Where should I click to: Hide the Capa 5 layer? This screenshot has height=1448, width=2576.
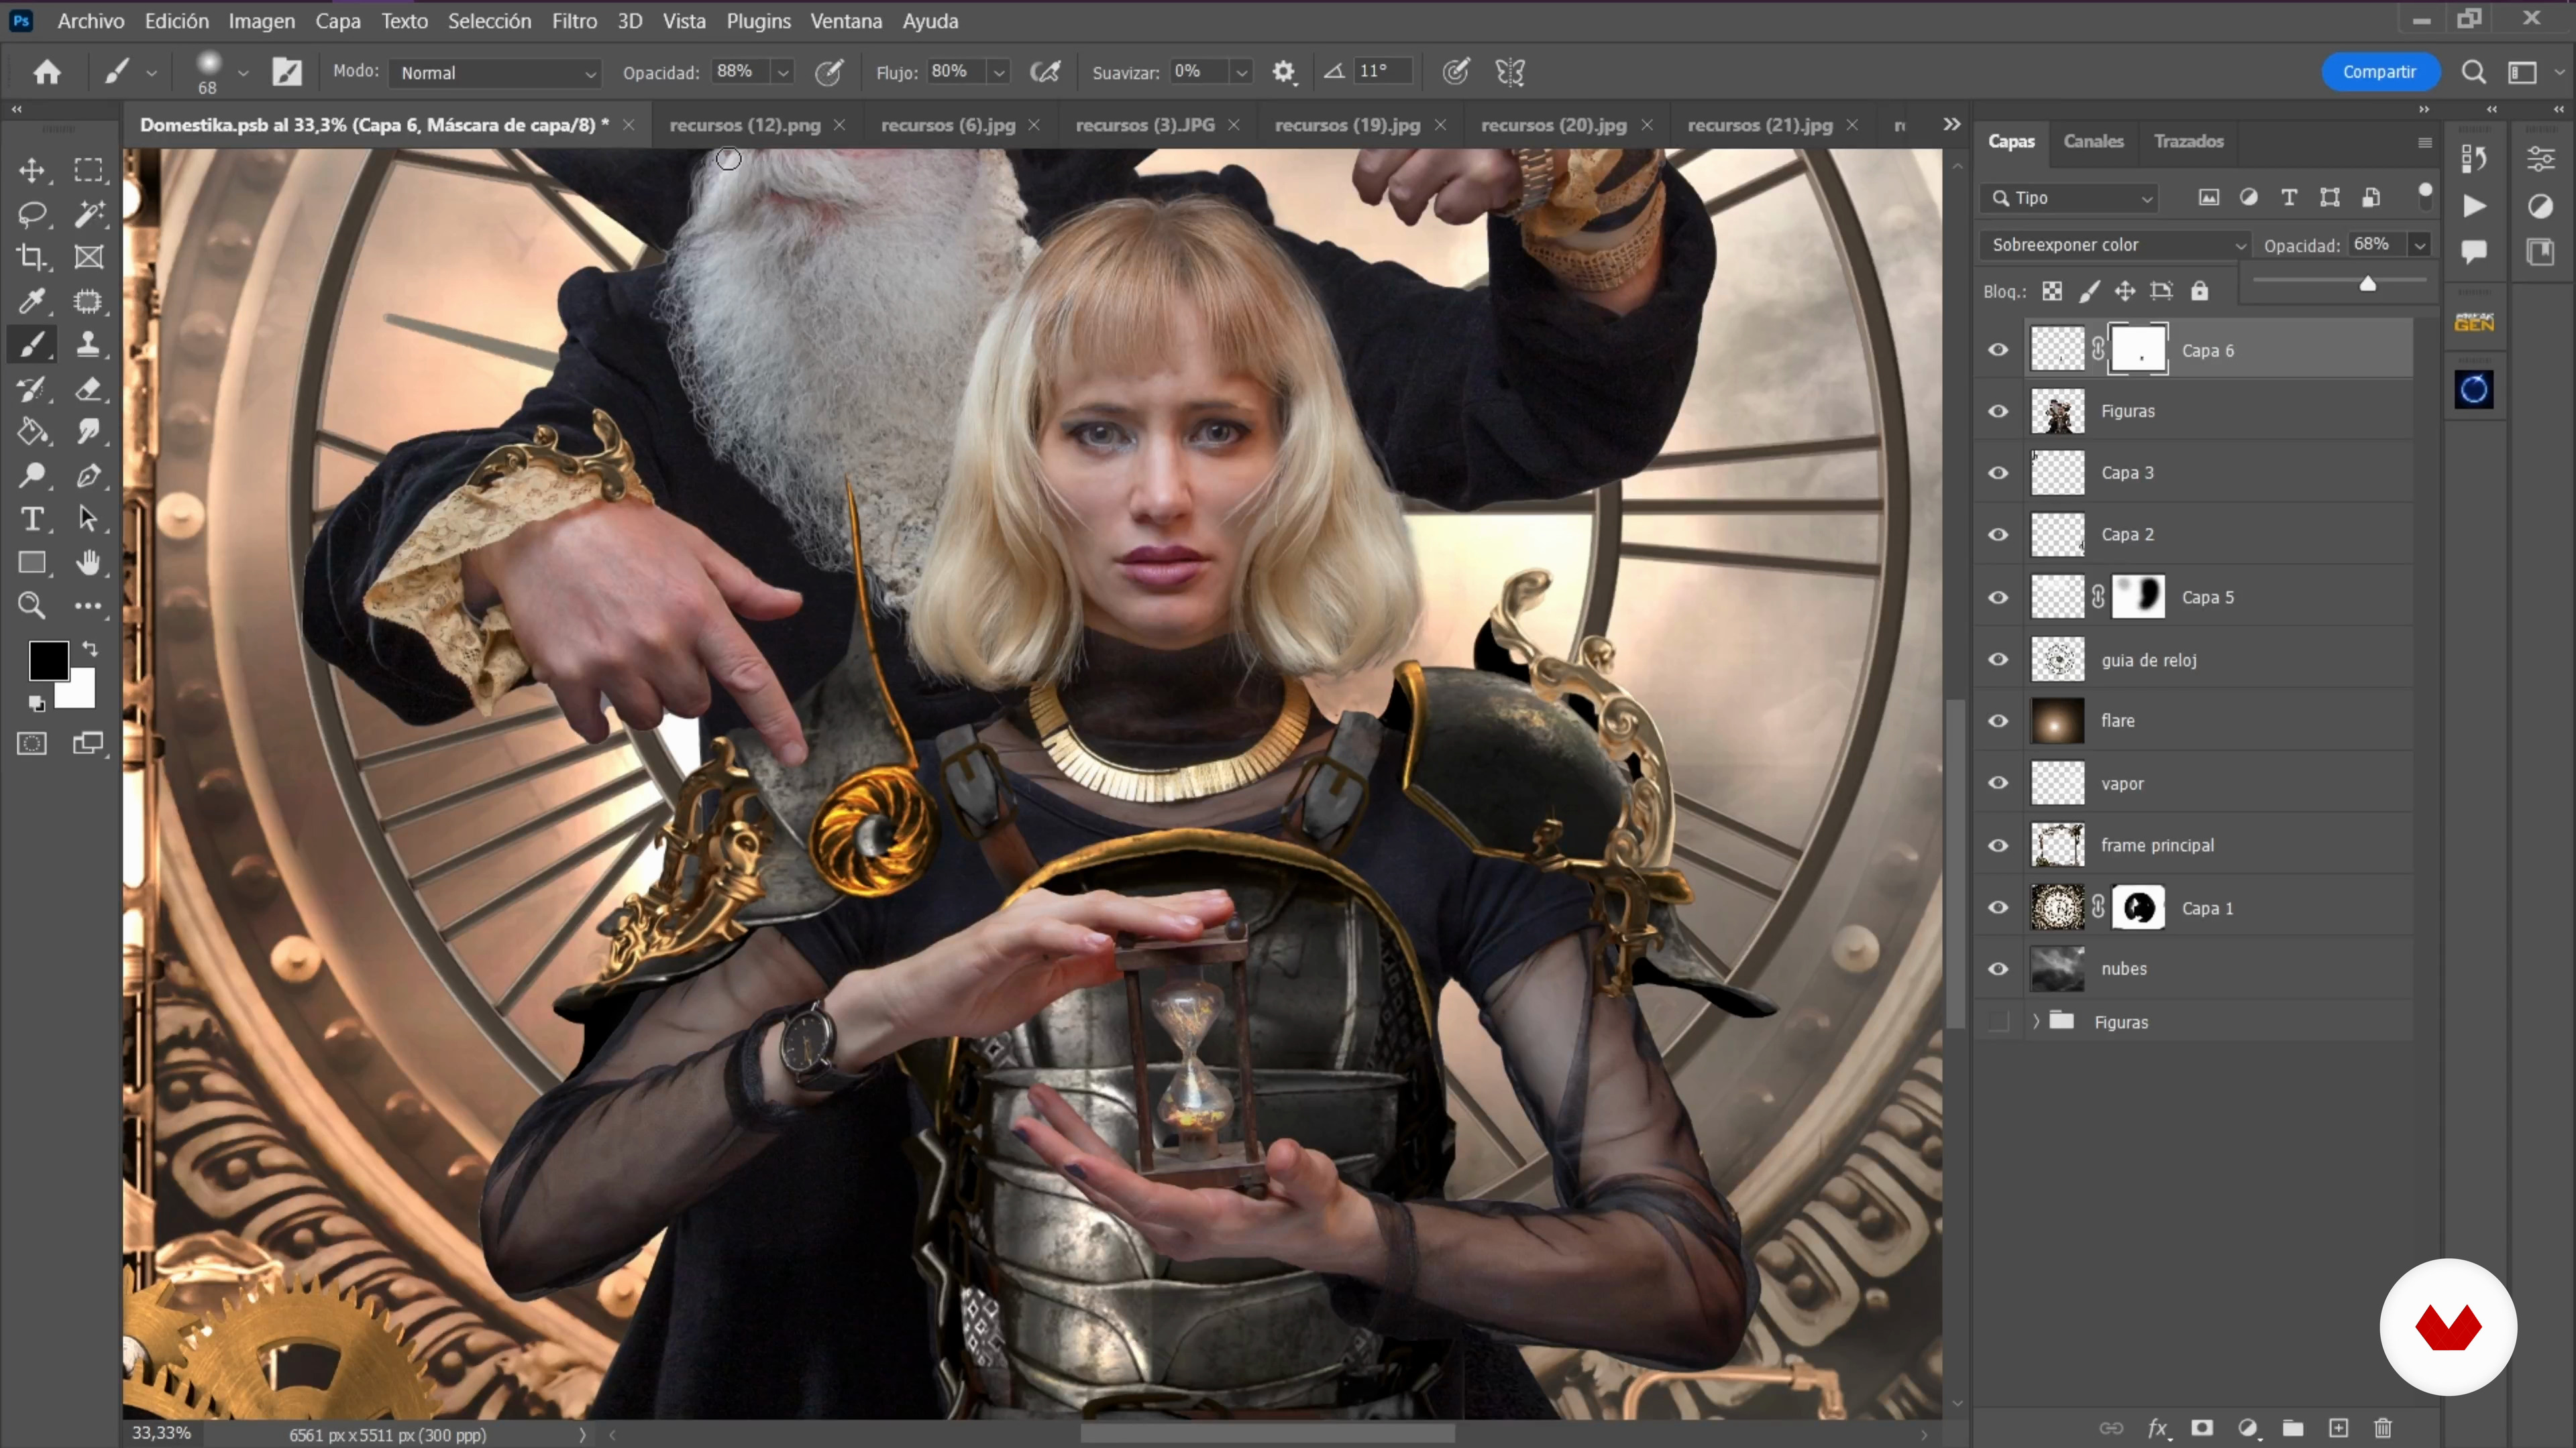(1998, 597)
